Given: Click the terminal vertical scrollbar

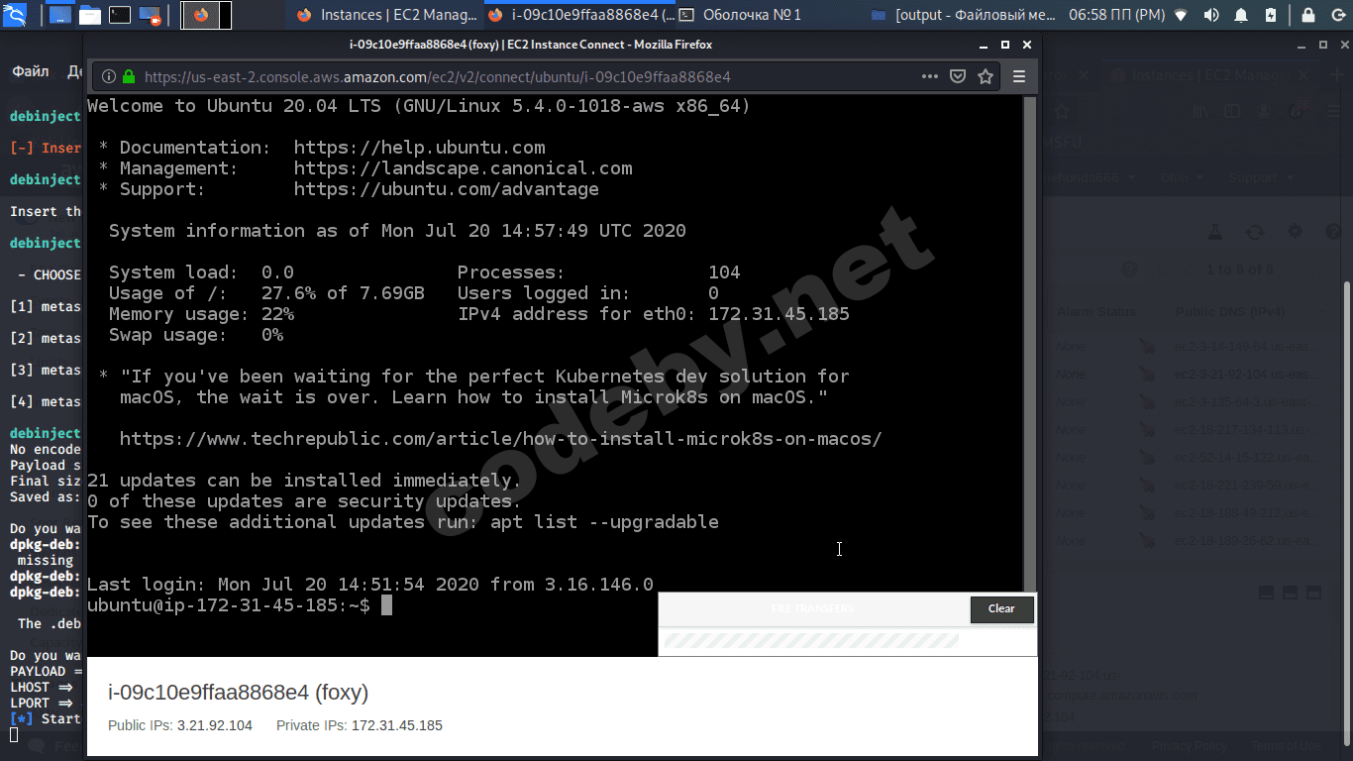Looking at the screenshot, I should point(1029,344).
